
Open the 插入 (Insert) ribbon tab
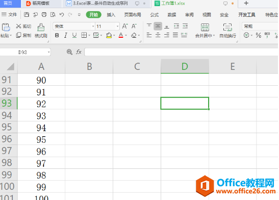[111, 15]
